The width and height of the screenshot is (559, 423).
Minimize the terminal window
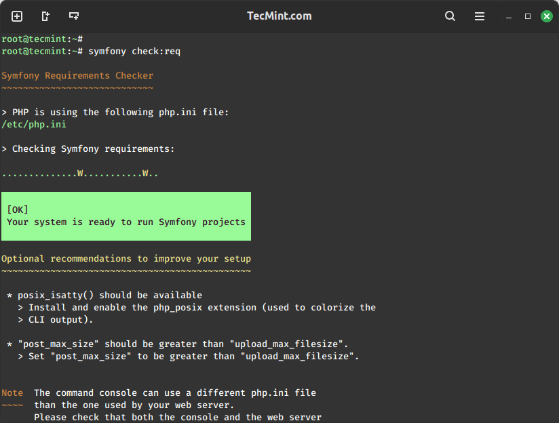tap(509, 16)
